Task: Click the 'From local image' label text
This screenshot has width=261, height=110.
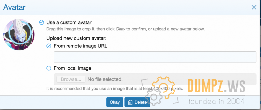Action: click(72, 68)
